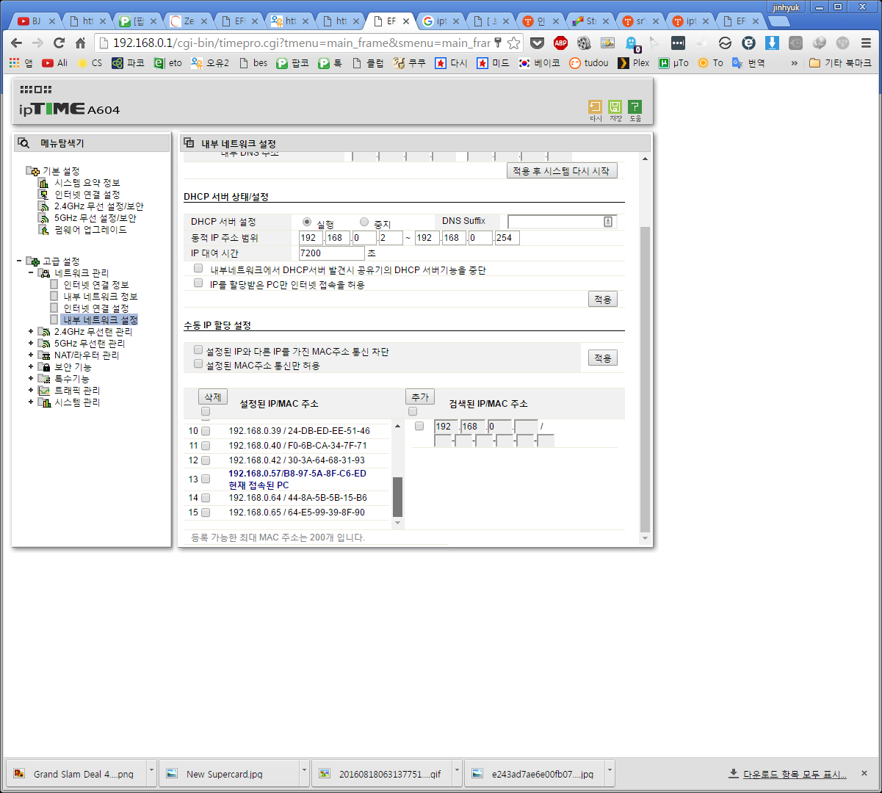
Task: Collapse the 고급 설정 tree node
Action: pyautogui.click(x=18, y=261)
